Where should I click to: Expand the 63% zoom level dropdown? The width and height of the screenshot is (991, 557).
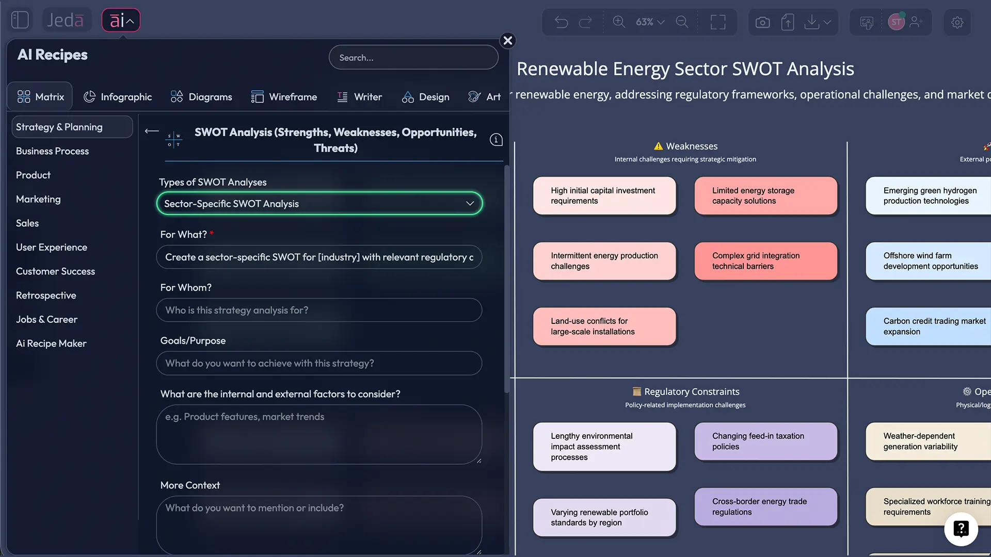650,22
